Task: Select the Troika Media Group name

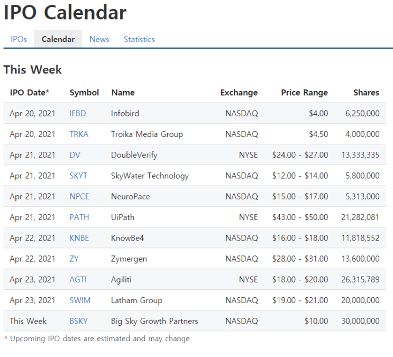Action: [147, 134]
